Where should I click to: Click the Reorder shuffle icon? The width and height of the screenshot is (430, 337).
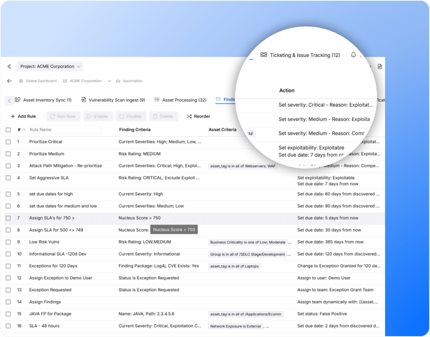[x=189, y=116]
